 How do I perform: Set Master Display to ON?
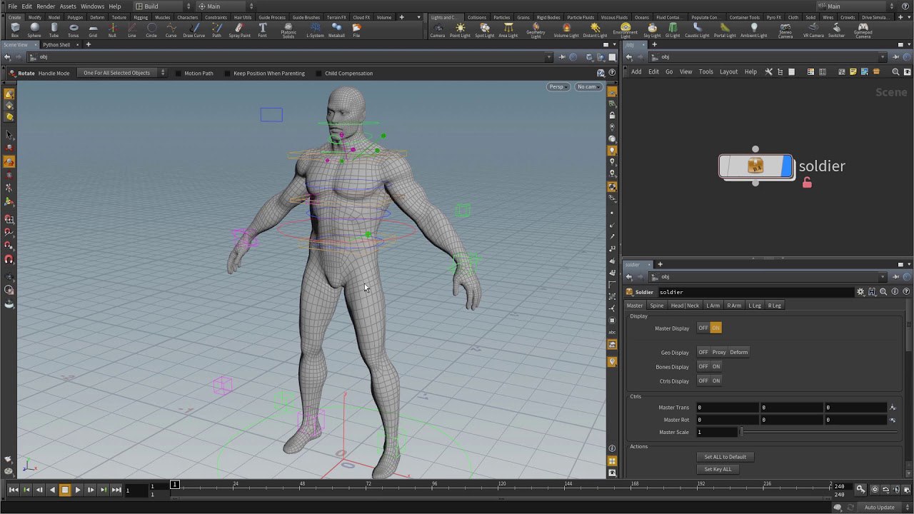coord(715,328)
